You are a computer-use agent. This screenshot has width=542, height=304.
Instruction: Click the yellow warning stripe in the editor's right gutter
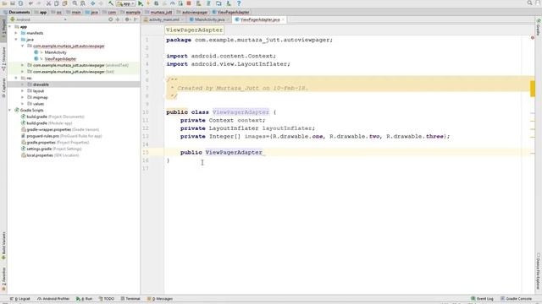[x=533, y=89]
